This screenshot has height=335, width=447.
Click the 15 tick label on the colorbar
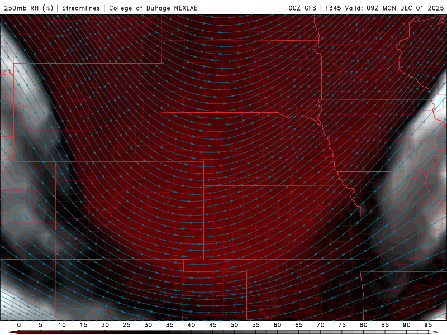point(83,325)
